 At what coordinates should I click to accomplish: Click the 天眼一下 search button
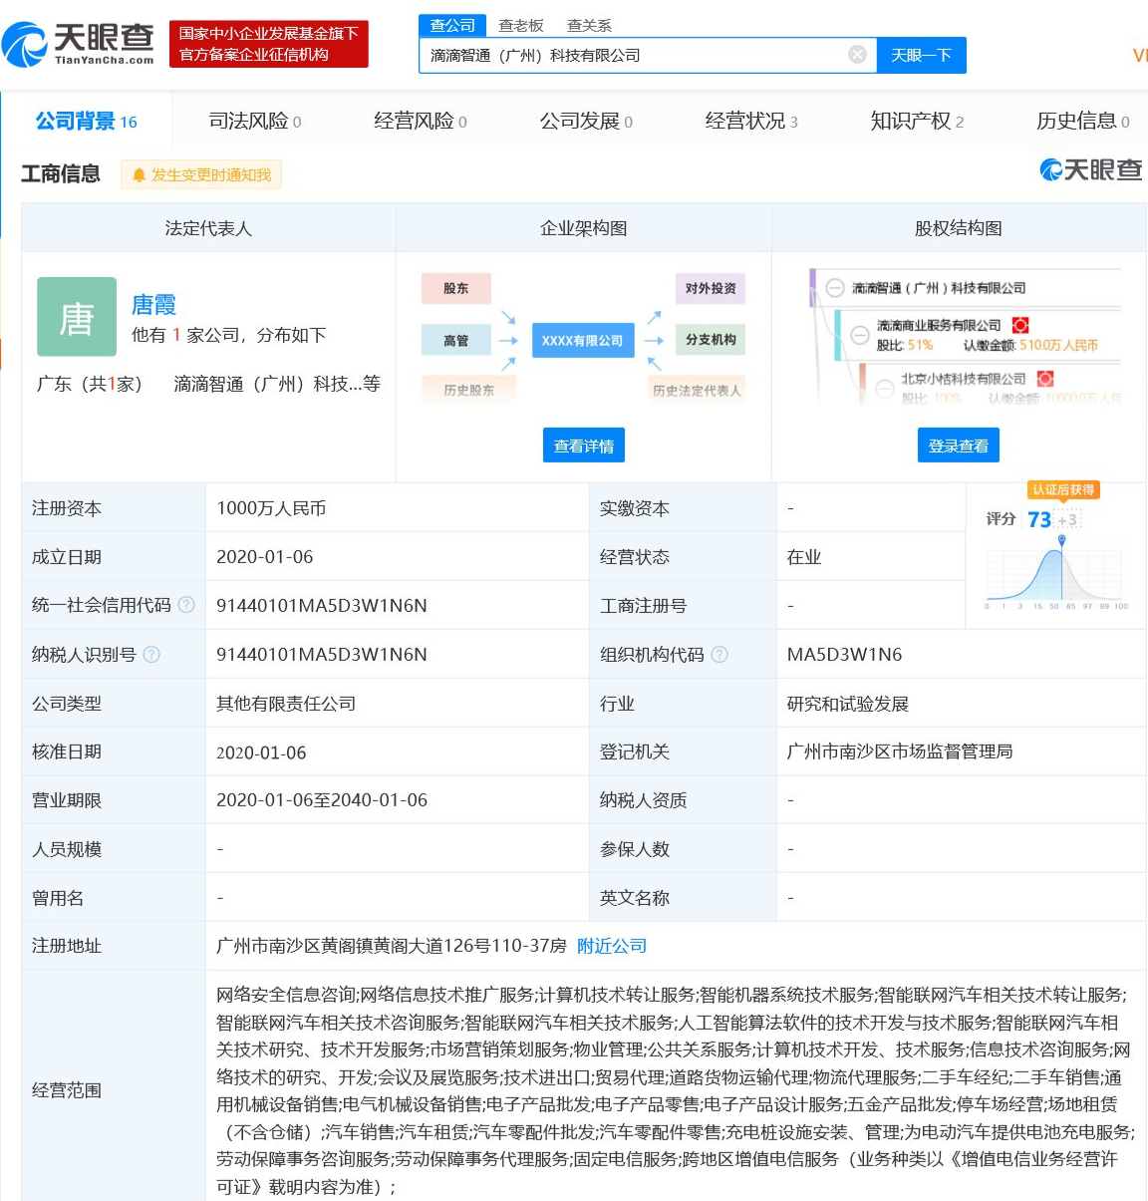921,55
